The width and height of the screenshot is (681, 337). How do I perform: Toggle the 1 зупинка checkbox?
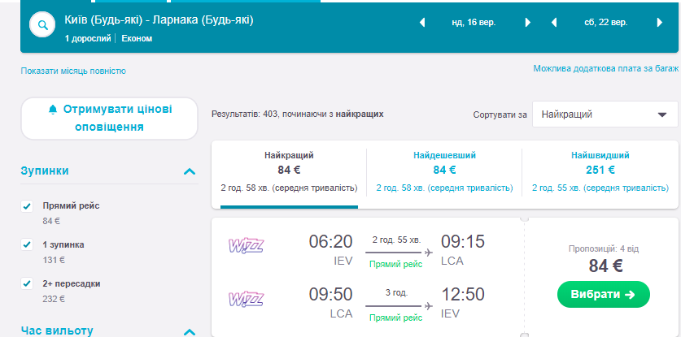click(27, 244)
